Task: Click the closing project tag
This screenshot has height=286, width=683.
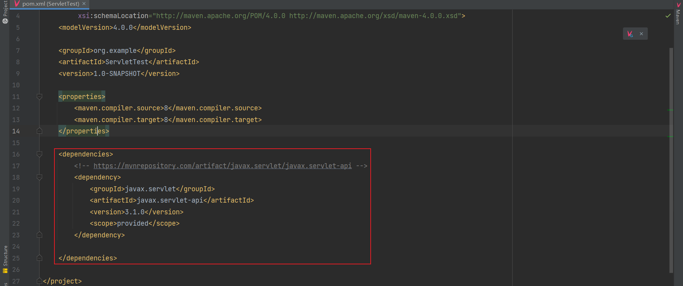Action: 62,281
